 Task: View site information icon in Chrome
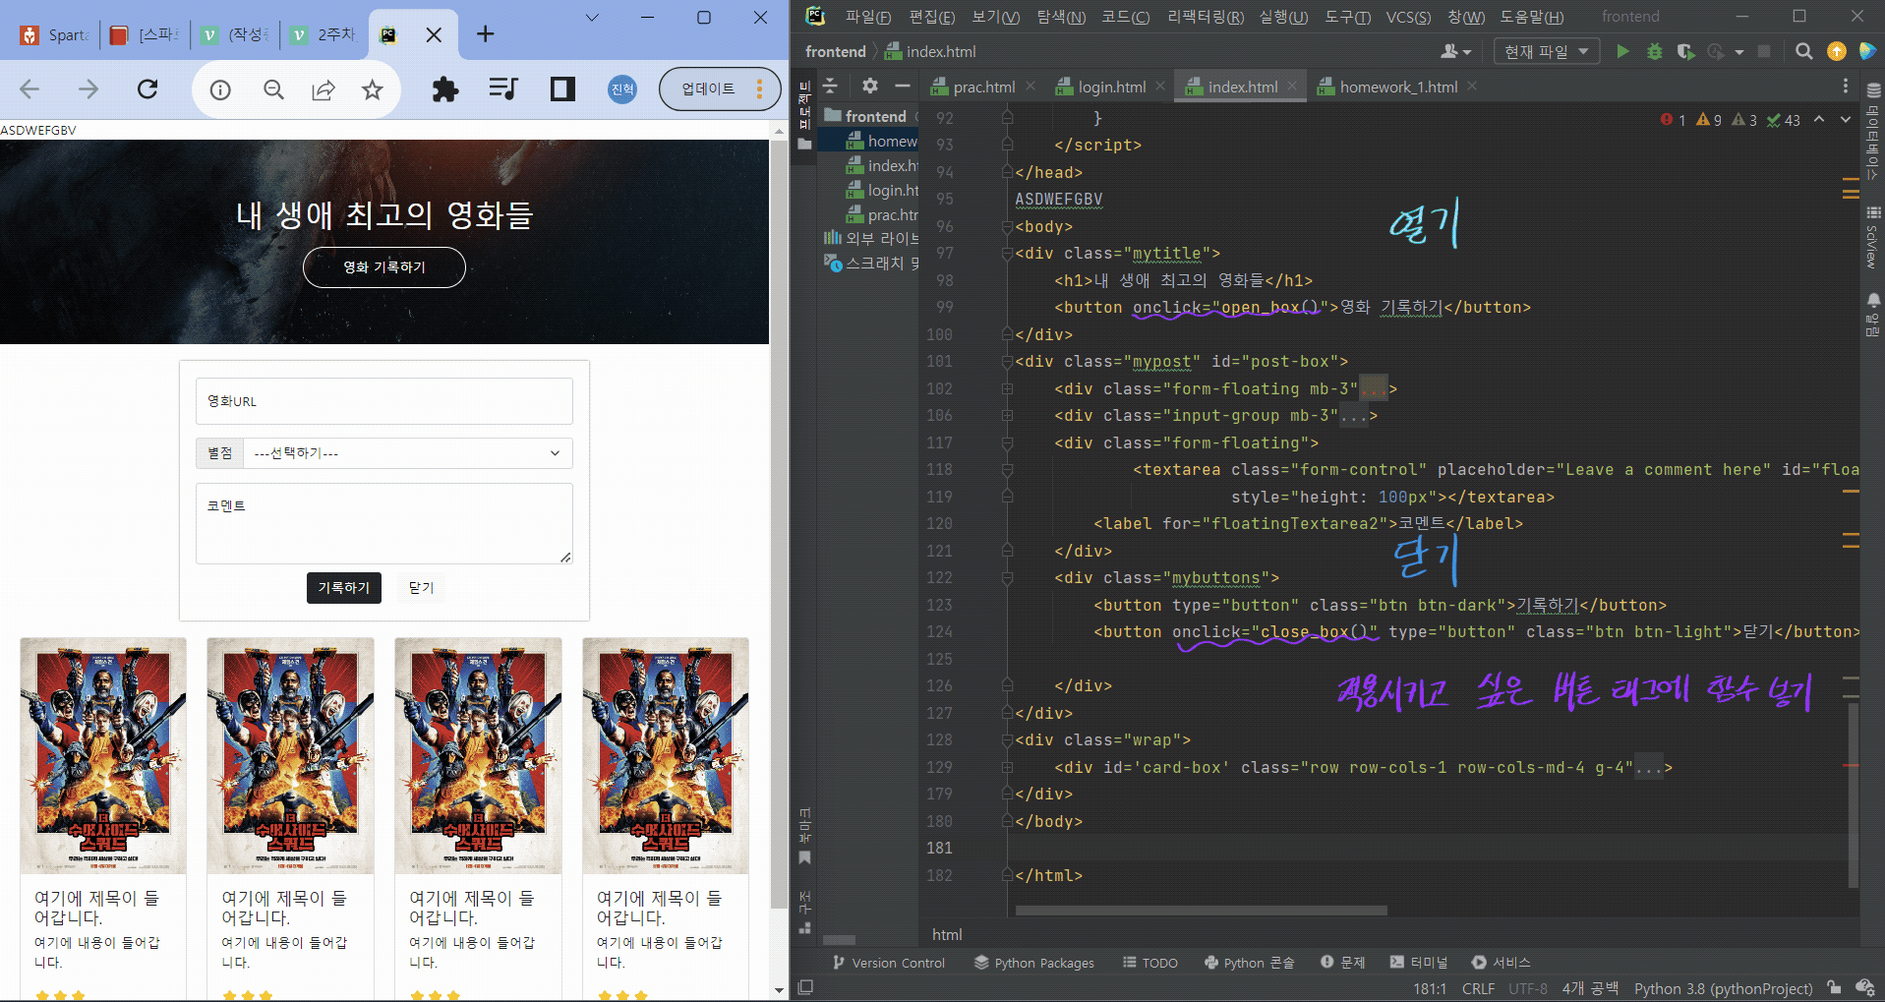pos(220,90)
